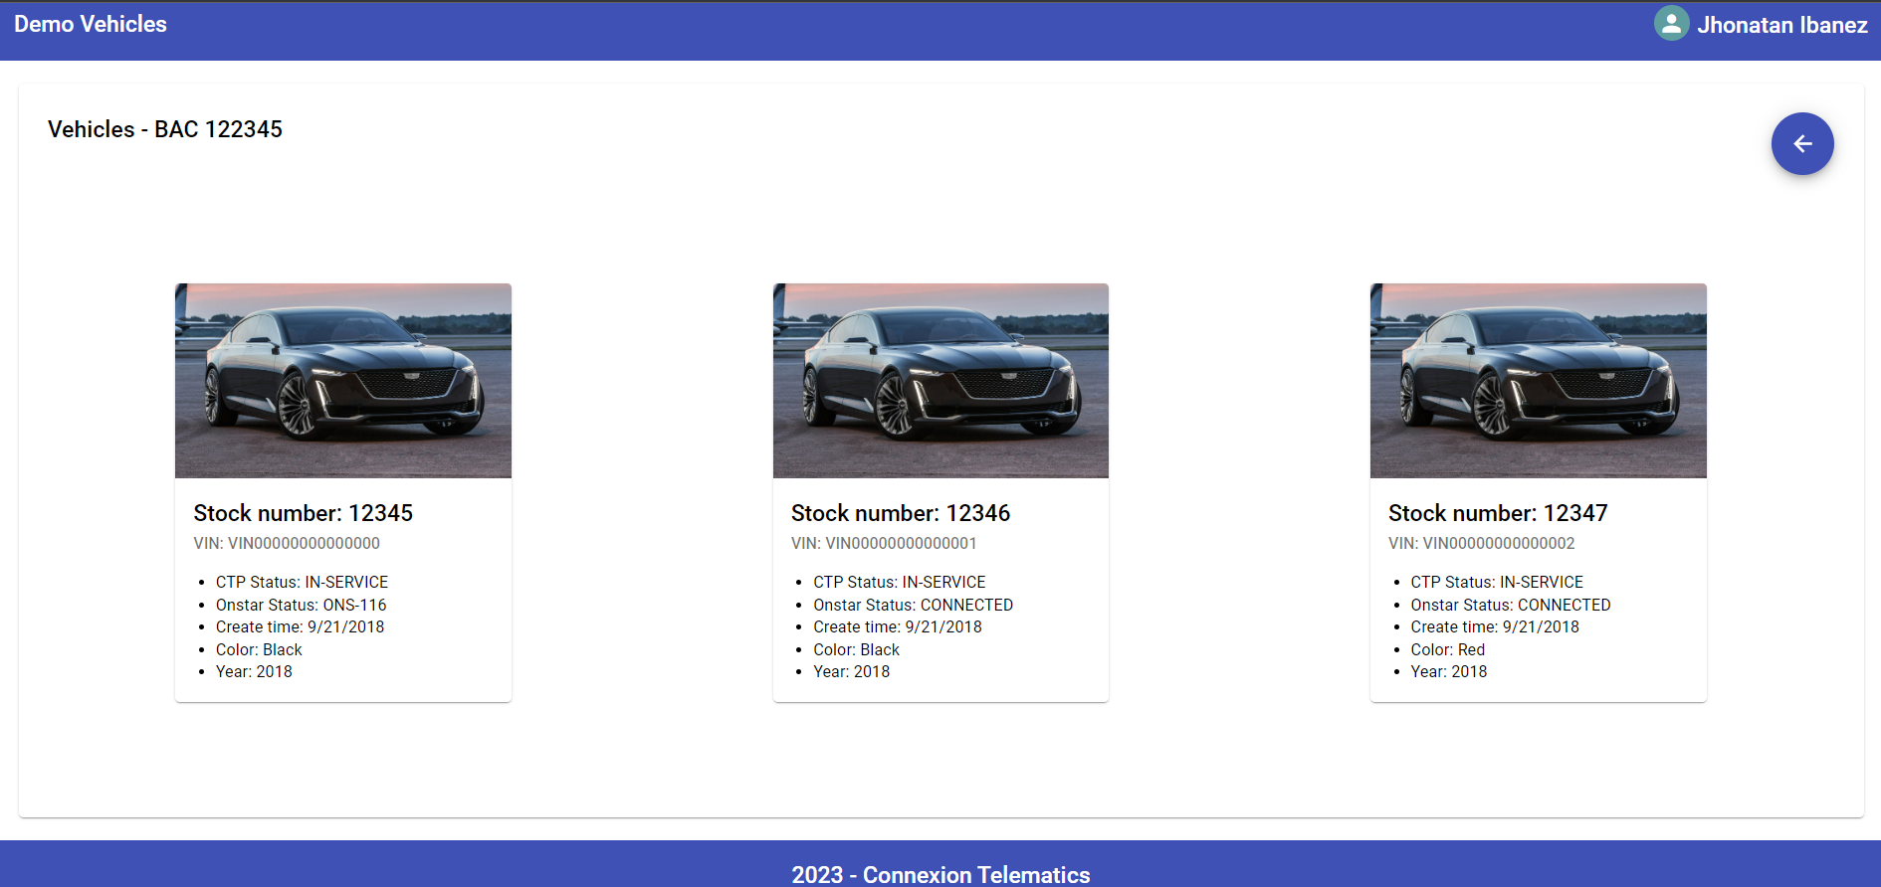This screenshot has height=887, width=1881.
Task: Click the Vehicles - BAC 122345 heading
Action: tap(165, 129)
